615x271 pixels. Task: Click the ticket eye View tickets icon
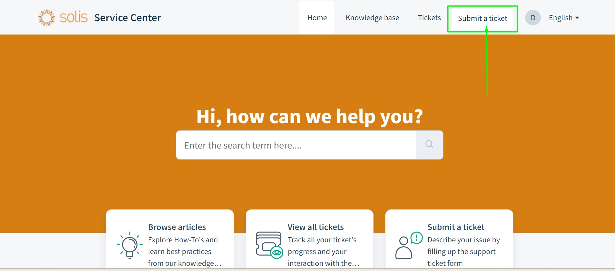coord(269,245)
